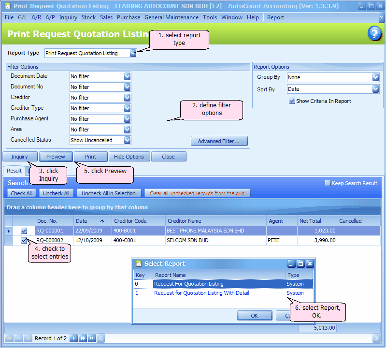This screenshot has height=348, width=386.
Task: Sort by the Date column header
Action: coord(93,221)
